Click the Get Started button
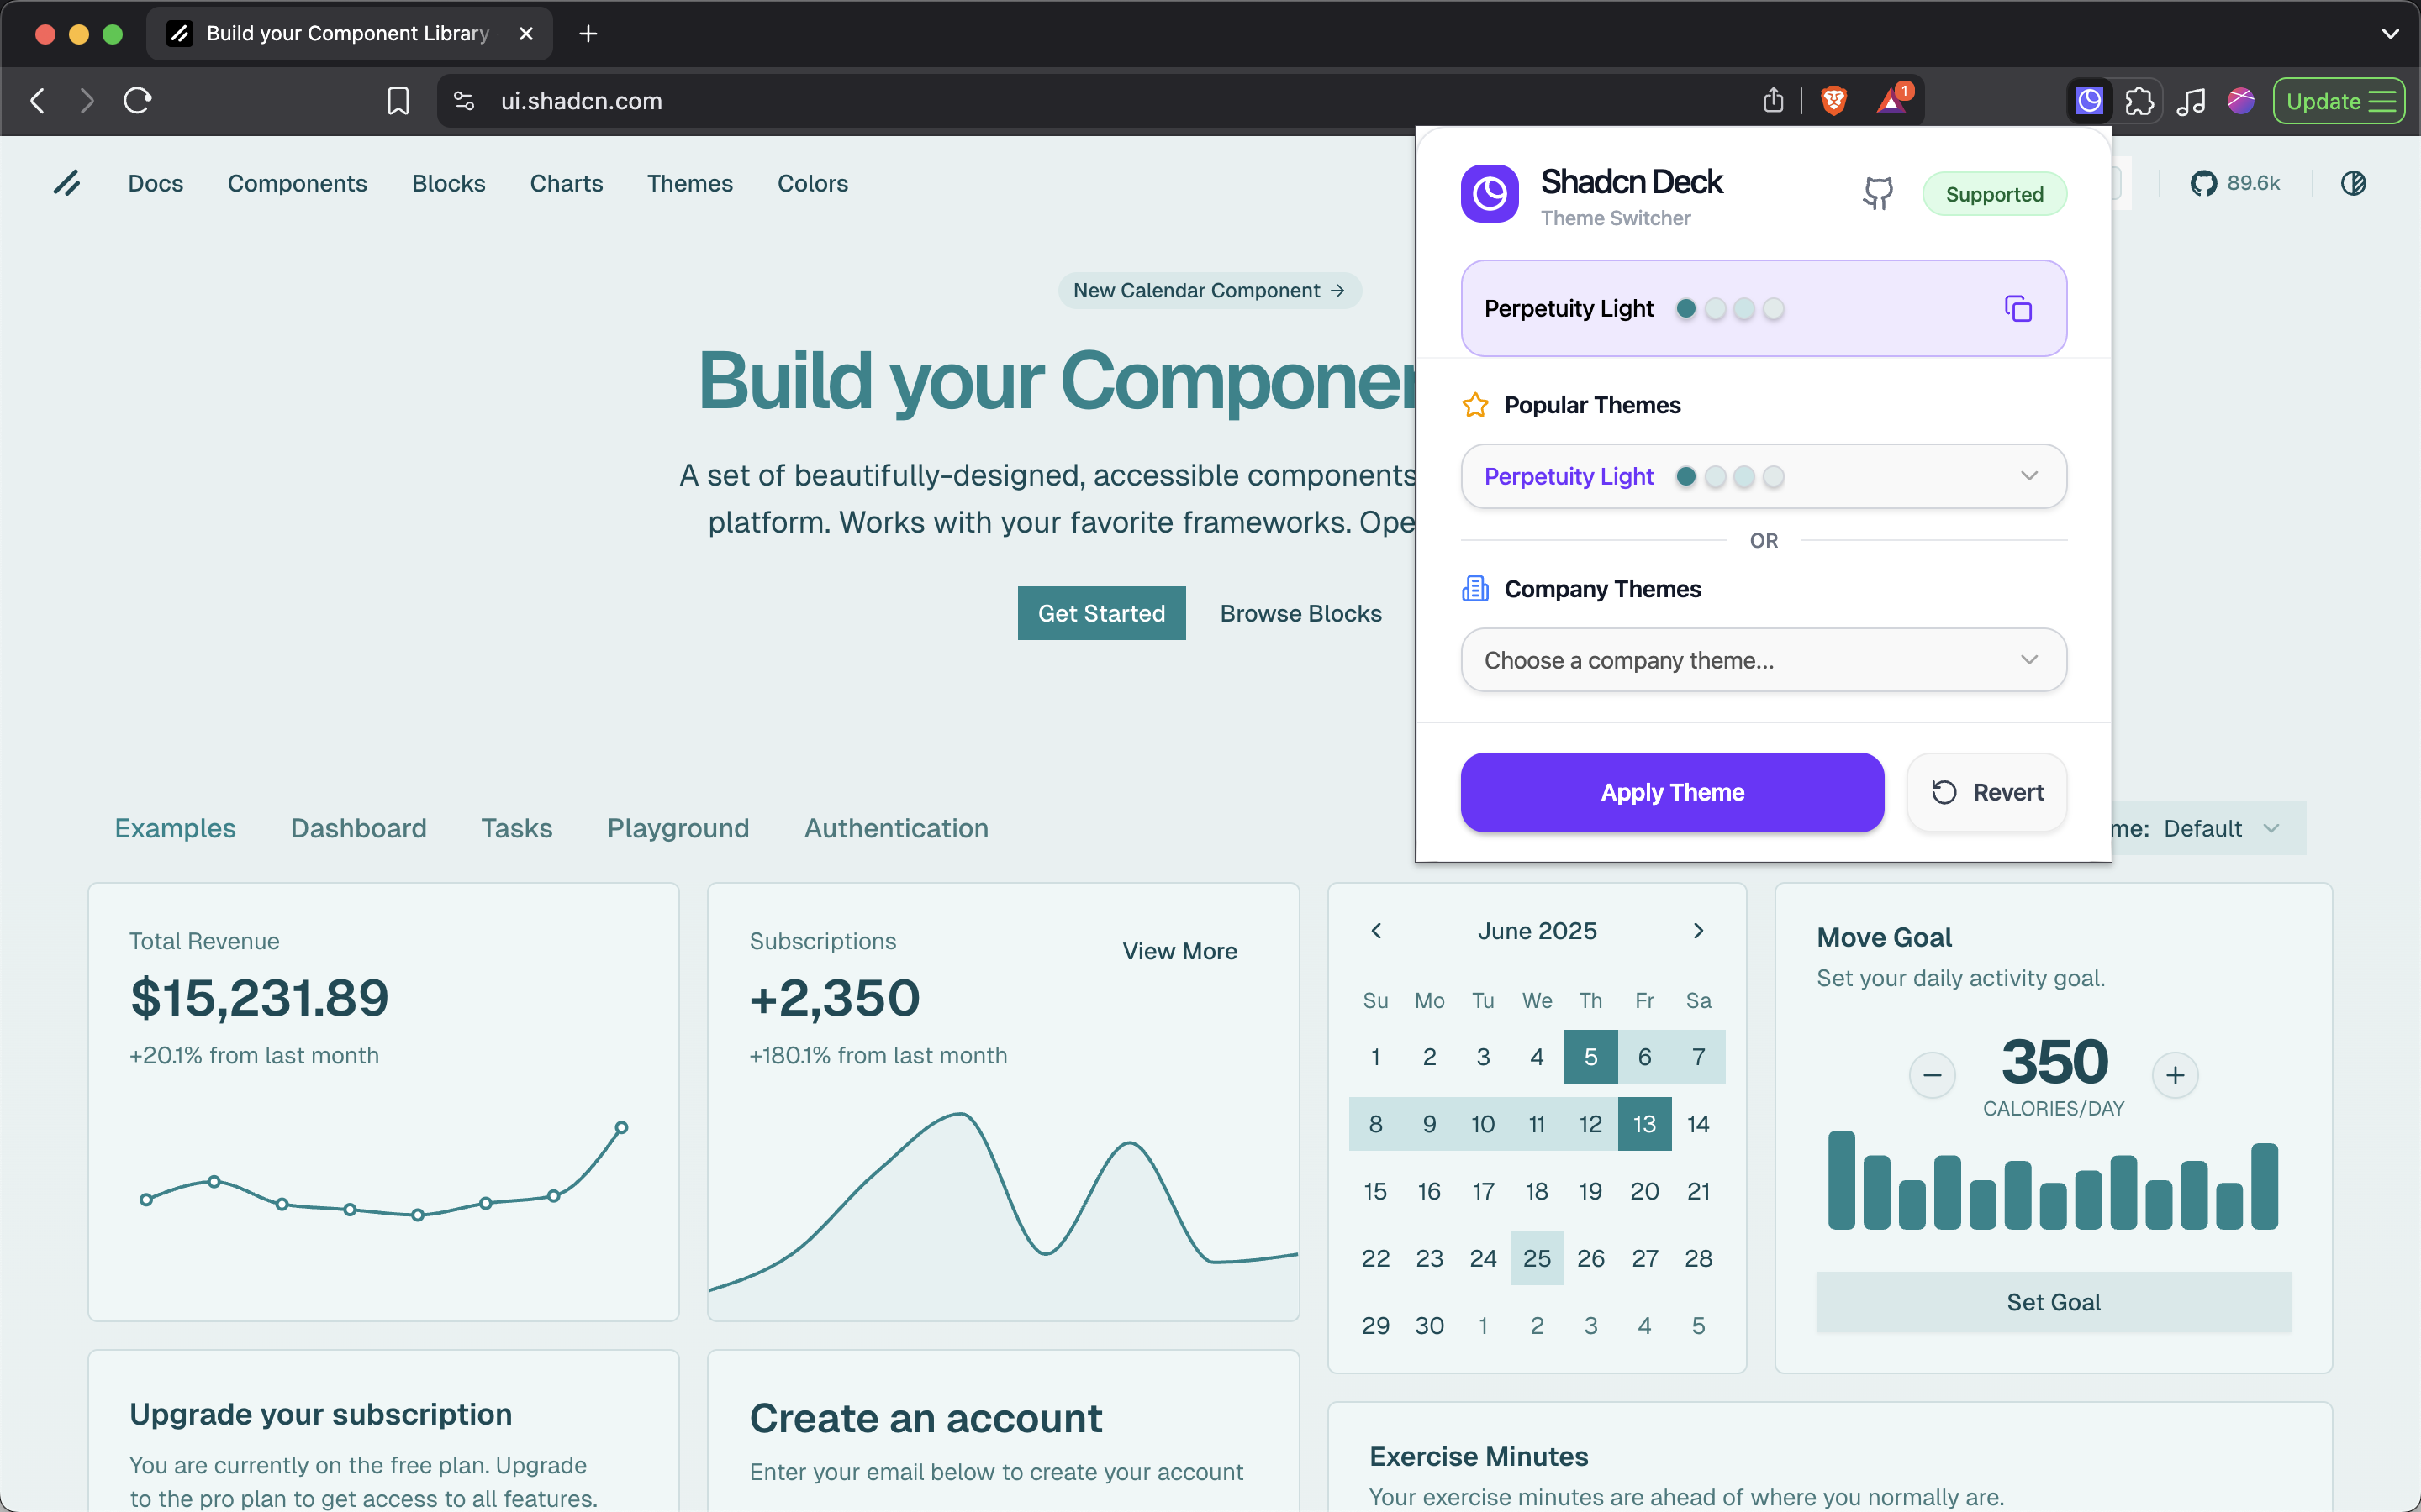The width and height of the screenshot is (2421, 1512). point(1101,613)
